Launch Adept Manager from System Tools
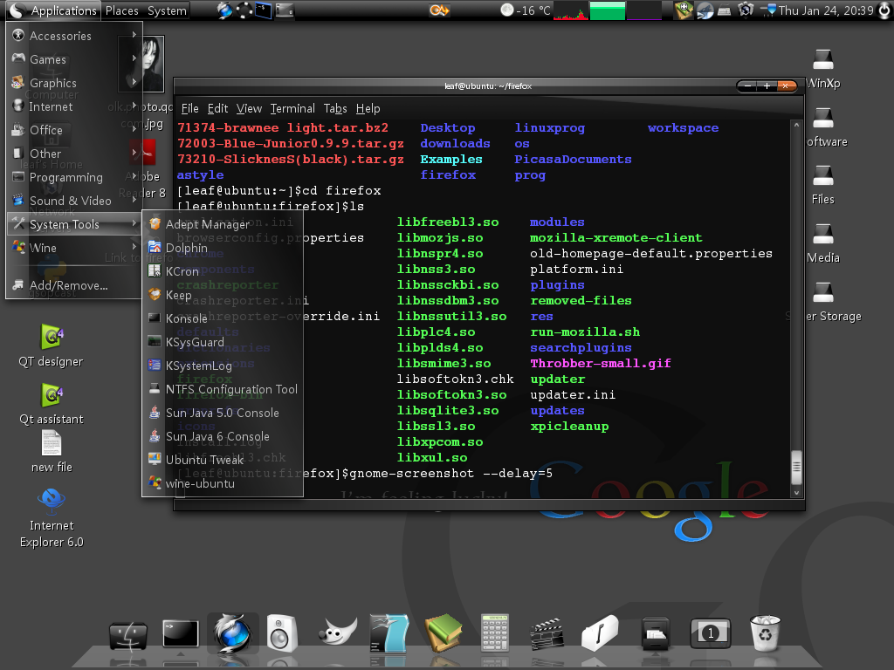Image resolution: width=894 pixels, height=670 pixels. (223, 224)
